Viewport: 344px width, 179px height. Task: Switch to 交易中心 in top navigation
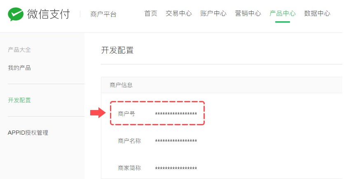[178, 14]
